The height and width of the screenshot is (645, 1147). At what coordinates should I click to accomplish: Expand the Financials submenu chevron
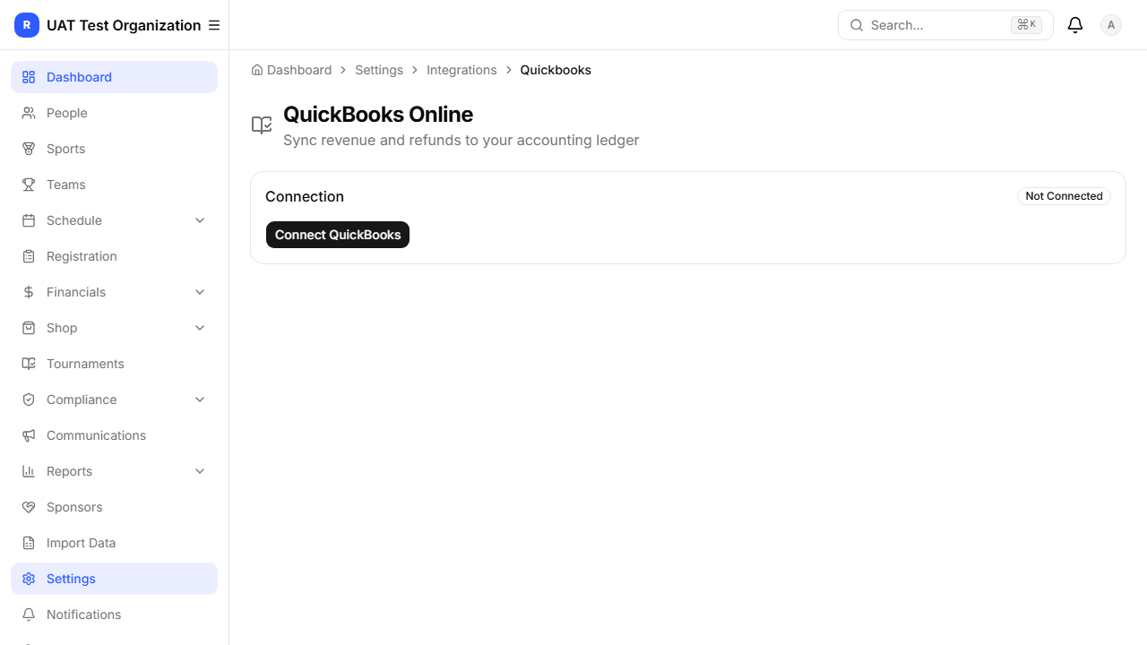(x=200, y=292)
